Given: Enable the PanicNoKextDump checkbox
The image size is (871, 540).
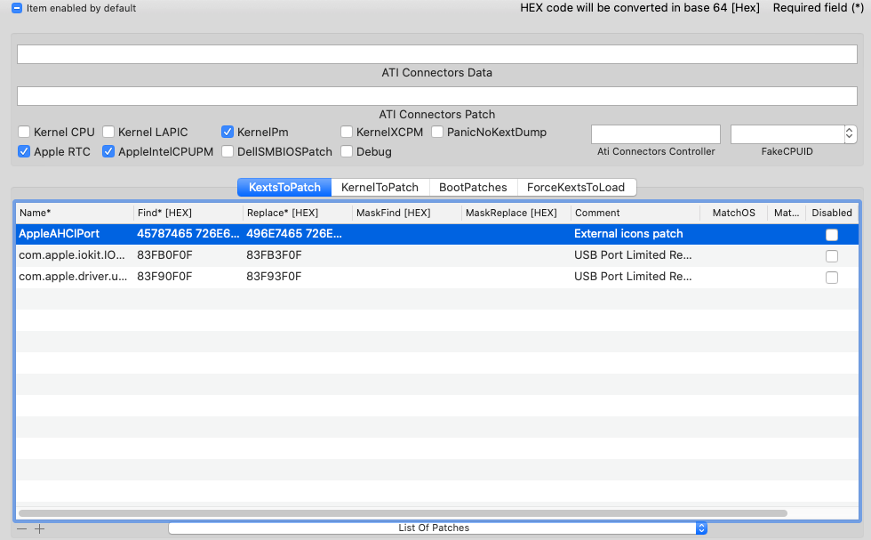Looking at the screenshot, I should (438, 132).
